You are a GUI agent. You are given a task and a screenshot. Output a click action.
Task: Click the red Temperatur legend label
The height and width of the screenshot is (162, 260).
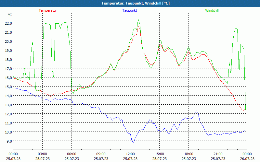pyautogui.click(x=48, y=10)
